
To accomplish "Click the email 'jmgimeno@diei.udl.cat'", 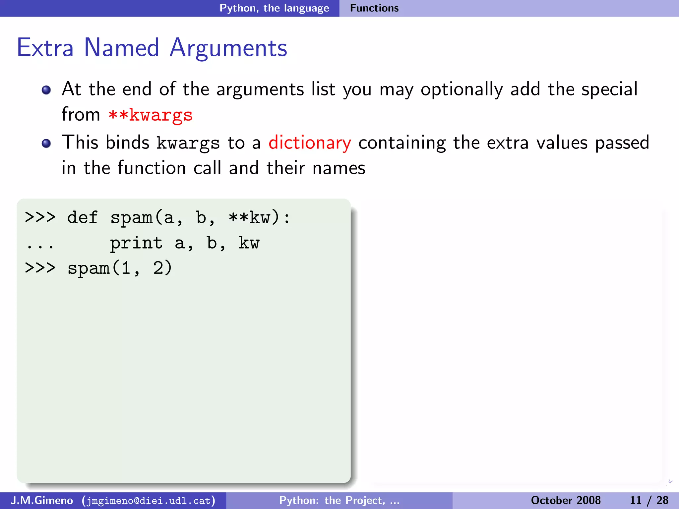I will (x=149, y=500).
